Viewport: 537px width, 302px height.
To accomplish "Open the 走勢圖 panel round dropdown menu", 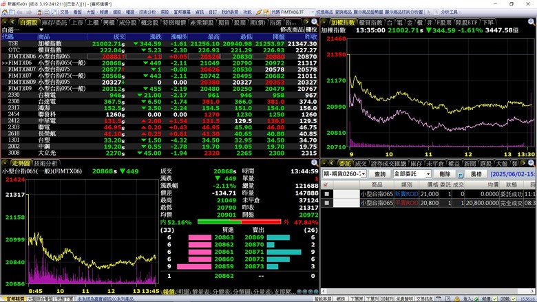I will pyautogui.click(x=5, y=163).
